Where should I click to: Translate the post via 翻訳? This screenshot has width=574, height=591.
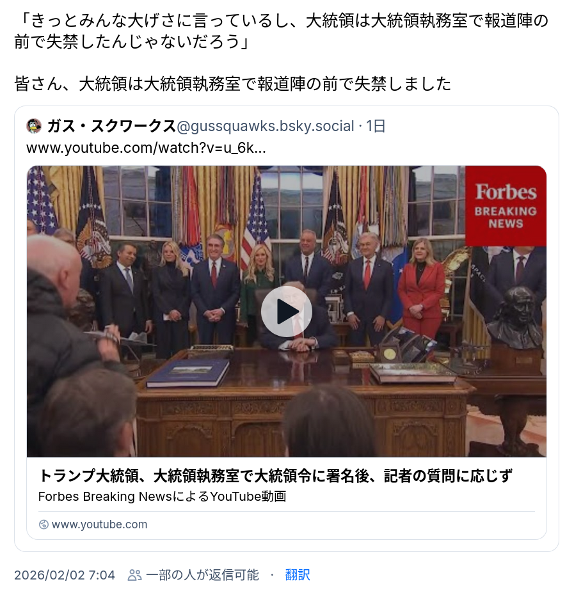pos(298,575)
